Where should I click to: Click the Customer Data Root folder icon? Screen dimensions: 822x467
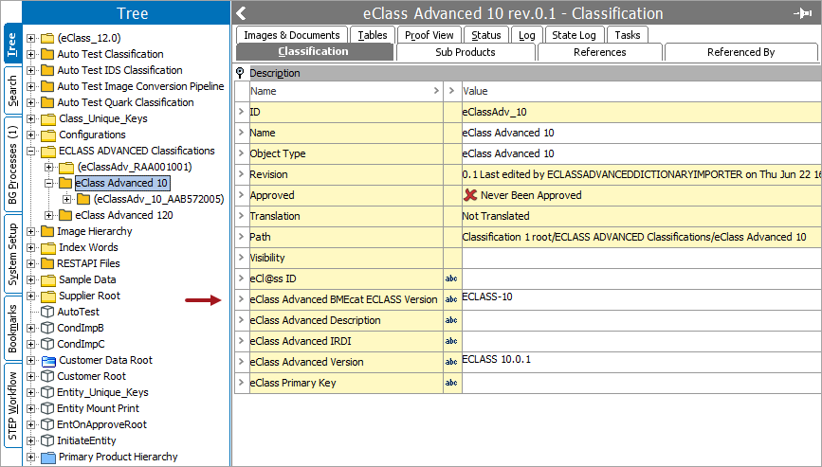pyautogui.click(x=48, y=361)
